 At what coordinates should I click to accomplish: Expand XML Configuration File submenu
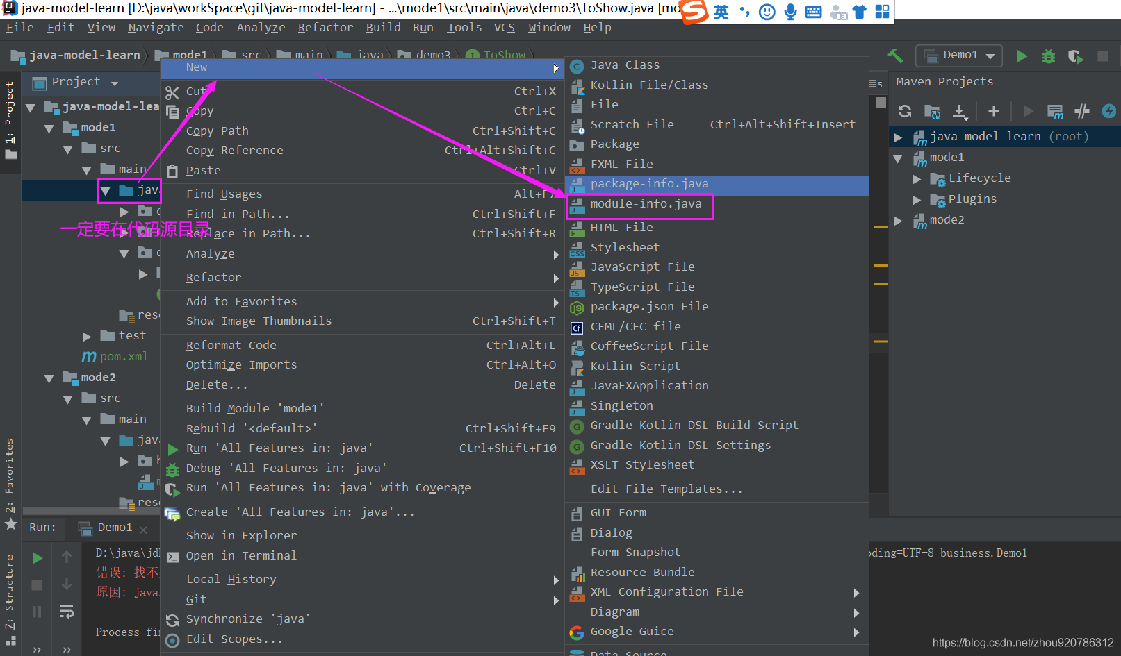717,591
